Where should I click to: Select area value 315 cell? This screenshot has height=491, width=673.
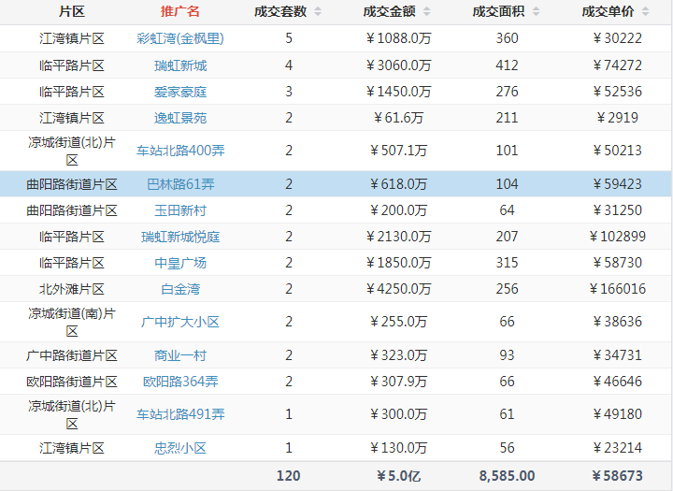click(x=507, y=263)
